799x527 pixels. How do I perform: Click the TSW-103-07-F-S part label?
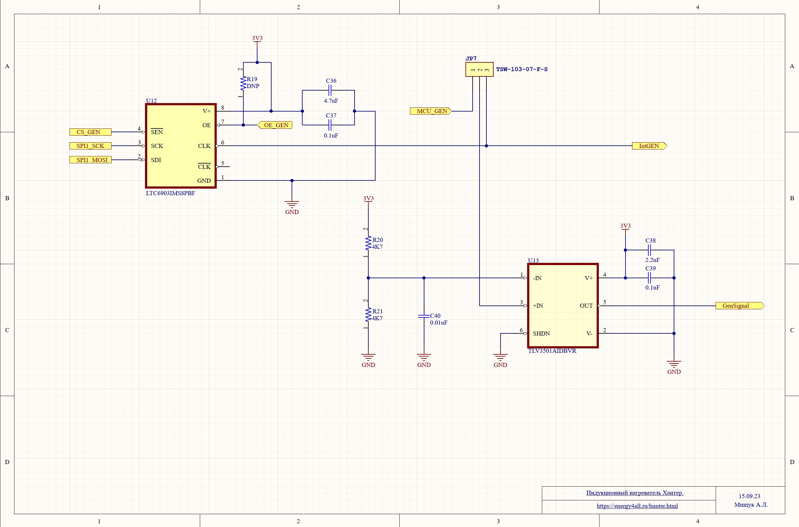tap(522, 69)
